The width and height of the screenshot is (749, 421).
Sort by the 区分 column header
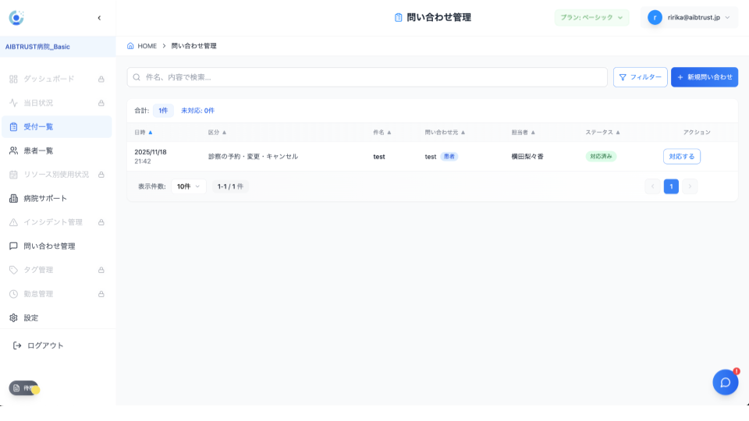[x=218, y=133]
